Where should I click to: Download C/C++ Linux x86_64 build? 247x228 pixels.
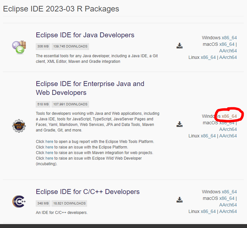(x=208, y=211)
